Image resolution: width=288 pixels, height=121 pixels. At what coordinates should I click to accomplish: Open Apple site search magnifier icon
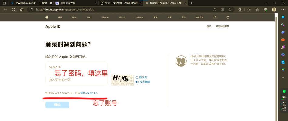coord(215,17)
